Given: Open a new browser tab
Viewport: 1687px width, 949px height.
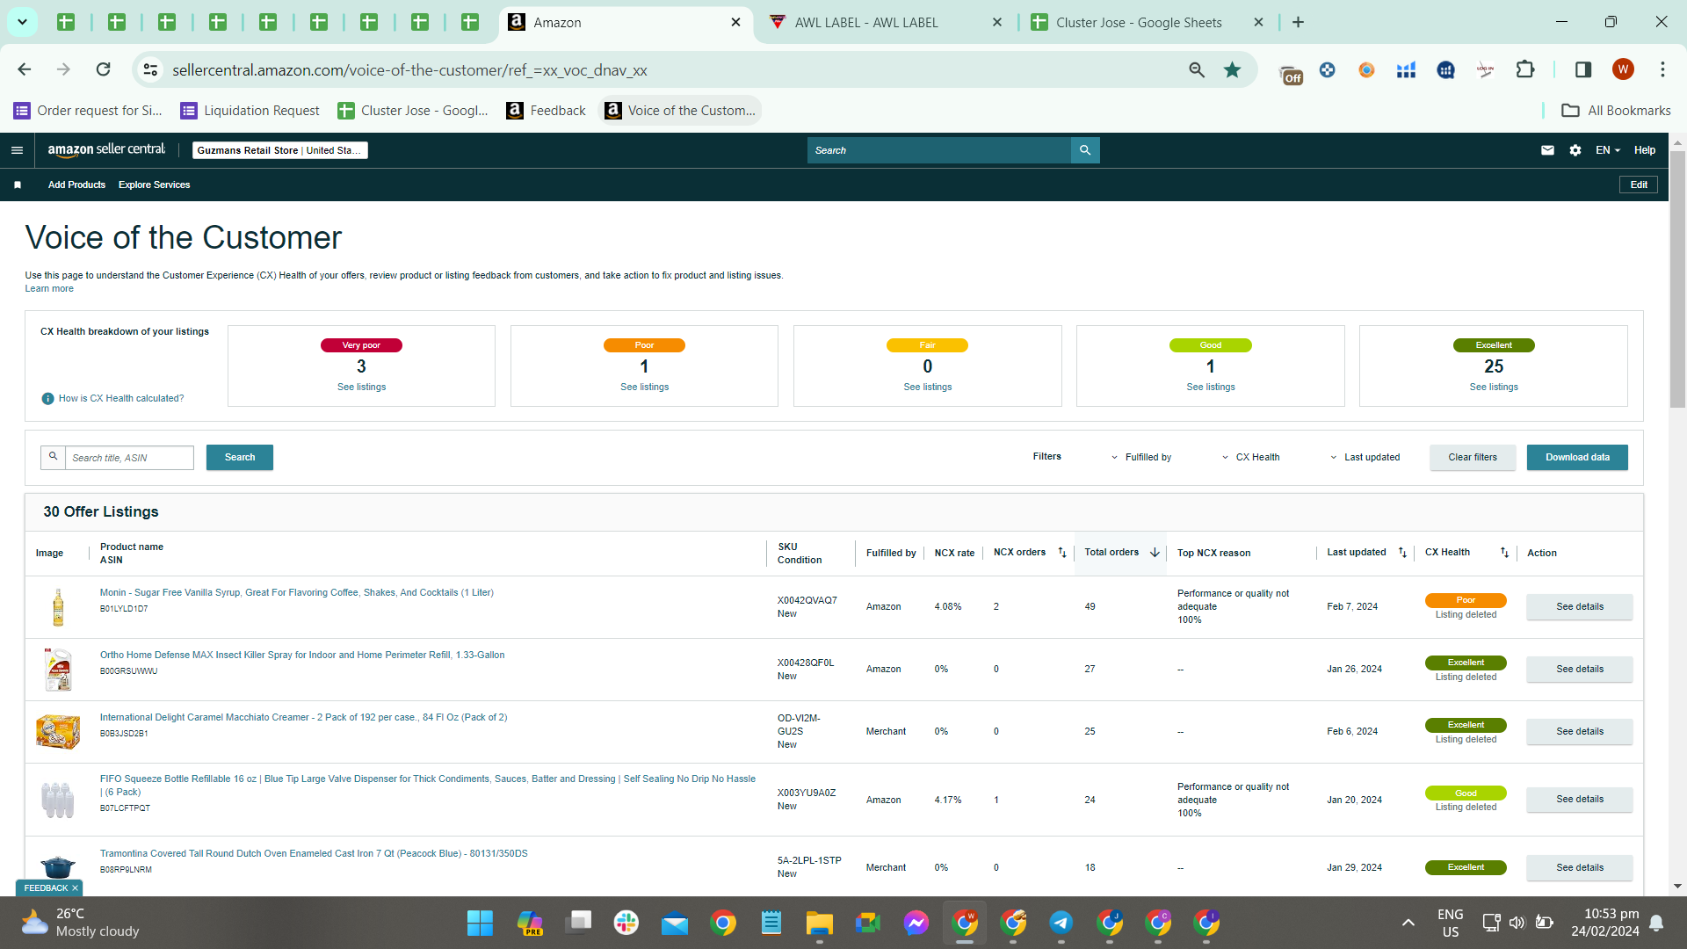Looking at the screenshot, I should pos(1298,22).
